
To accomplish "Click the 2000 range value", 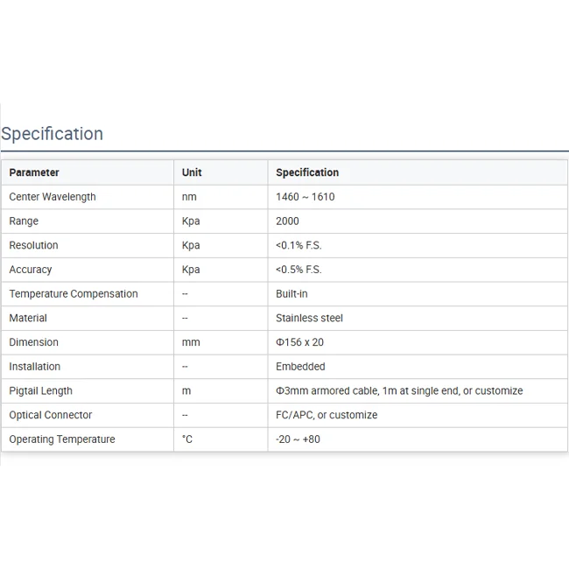I will pos(287,221).
